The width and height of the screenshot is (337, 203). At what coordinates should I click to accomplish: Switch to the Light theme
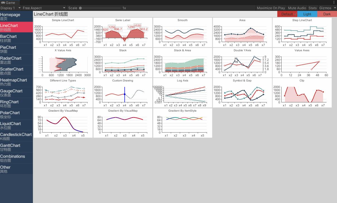[307, 14]
